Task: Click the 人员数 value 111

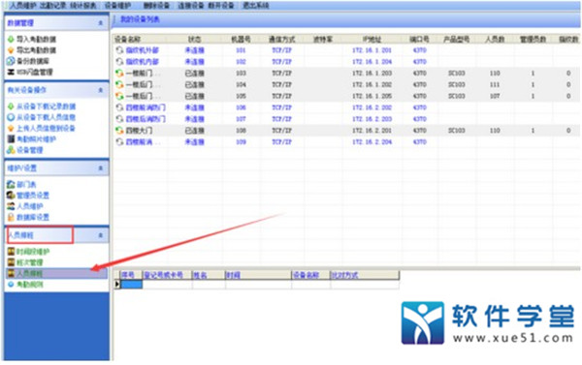Action: click(495, 84)
